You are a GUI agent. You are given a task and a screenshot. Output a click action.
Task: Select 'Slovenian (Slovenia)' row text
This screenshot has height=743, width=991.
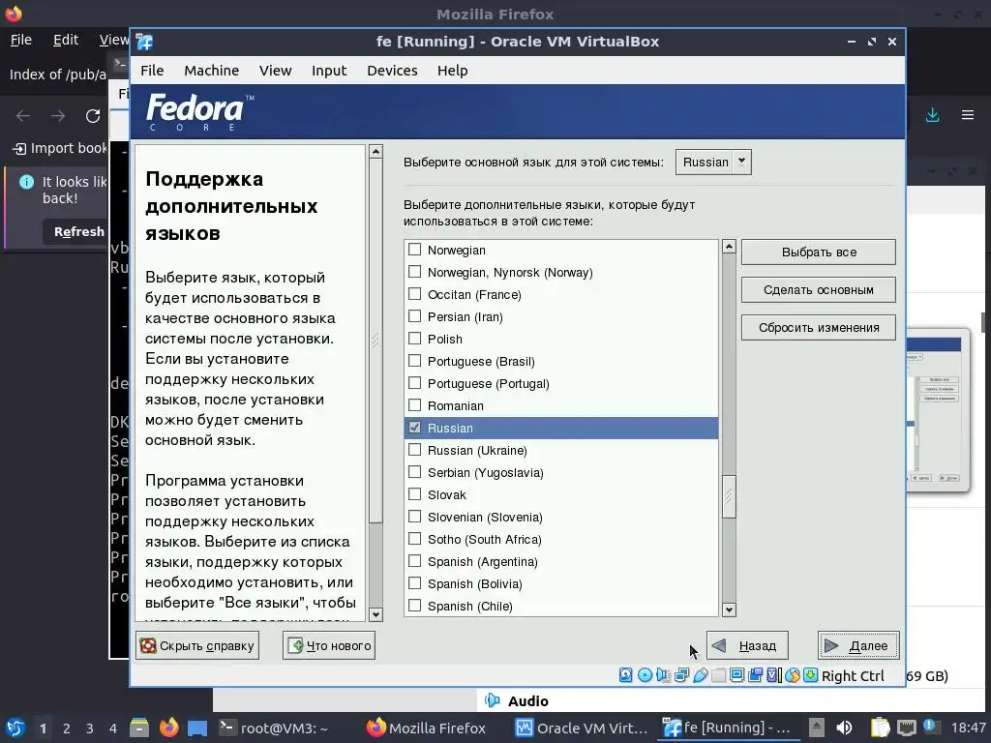[485, 517]
